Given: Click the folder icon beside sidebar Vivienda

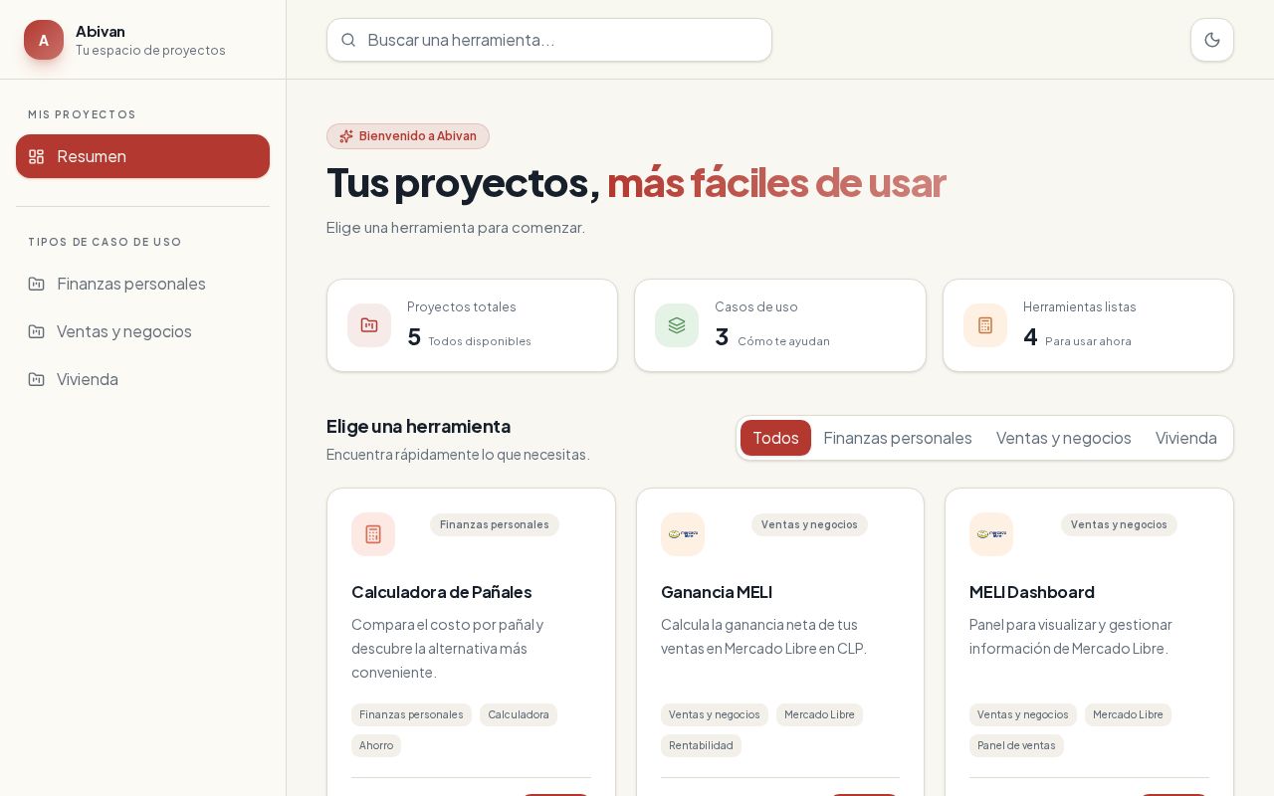Looking at the screenshot, I should (37, 379).
